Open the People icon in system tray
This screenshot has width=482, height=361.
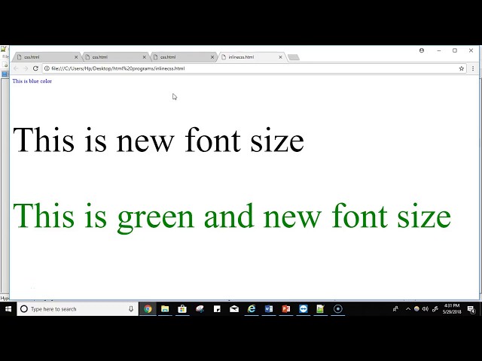coord(395,309)
